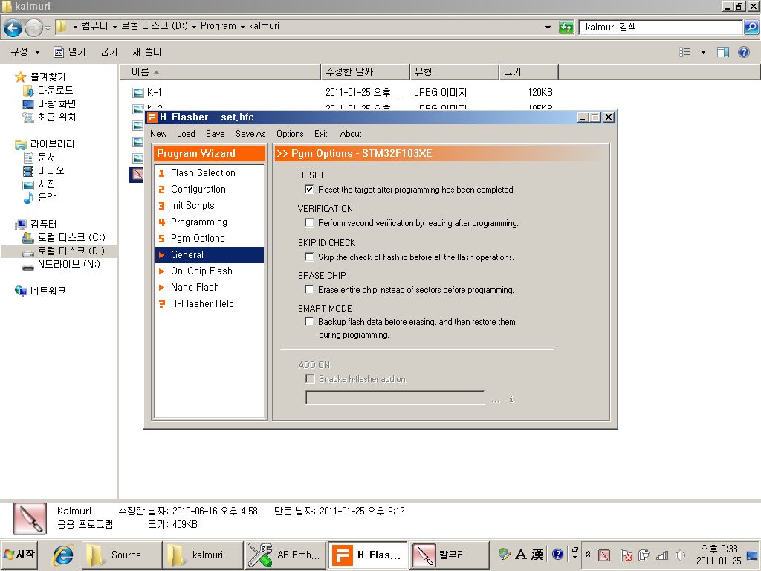This screenshot has height=571, width=761.
Task: Open H-Flasher Help item
Action: (x=202, y=304)
